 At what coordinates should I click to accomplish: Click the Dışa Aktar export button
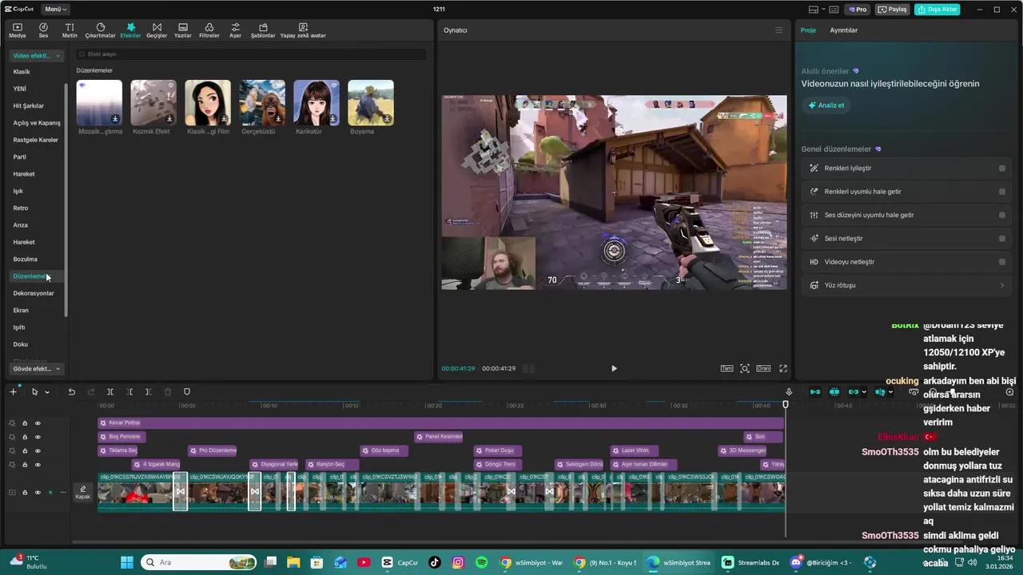(x=937, y=10)
